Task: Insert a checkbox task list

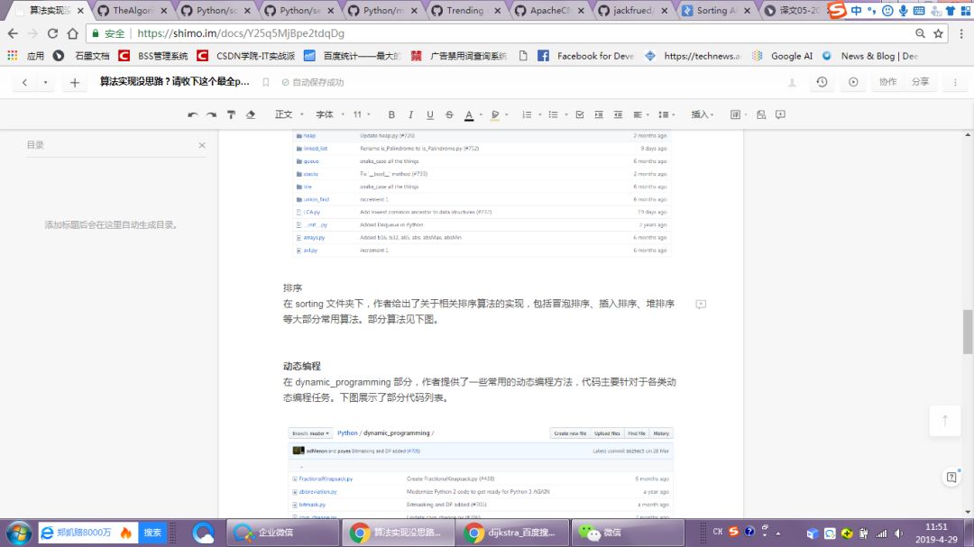Action: point(579,114)
